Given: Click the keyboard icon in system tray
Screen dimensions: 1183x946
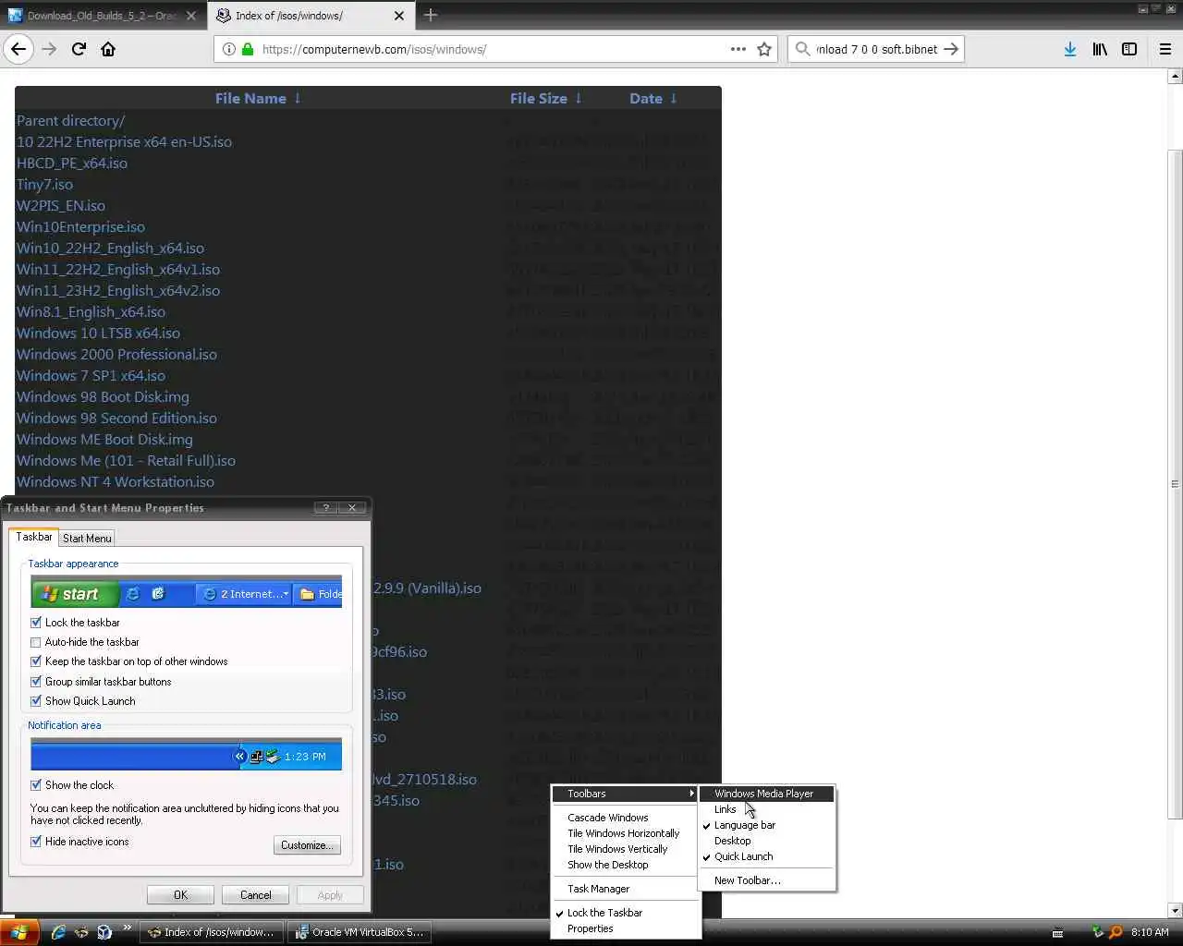Looking at the screenshot, I should 1057,933.
